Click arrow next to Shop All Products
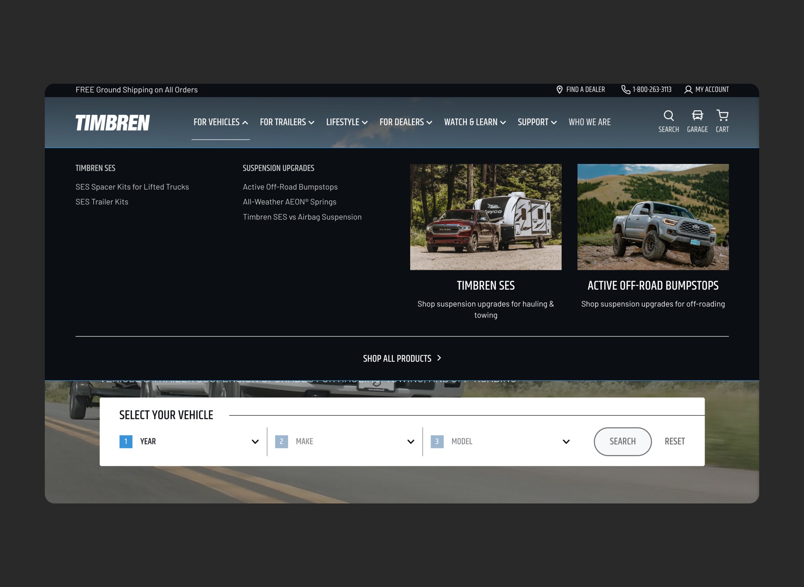The width and height of the screenshot is (804, 587). click(x=439, y=358)
